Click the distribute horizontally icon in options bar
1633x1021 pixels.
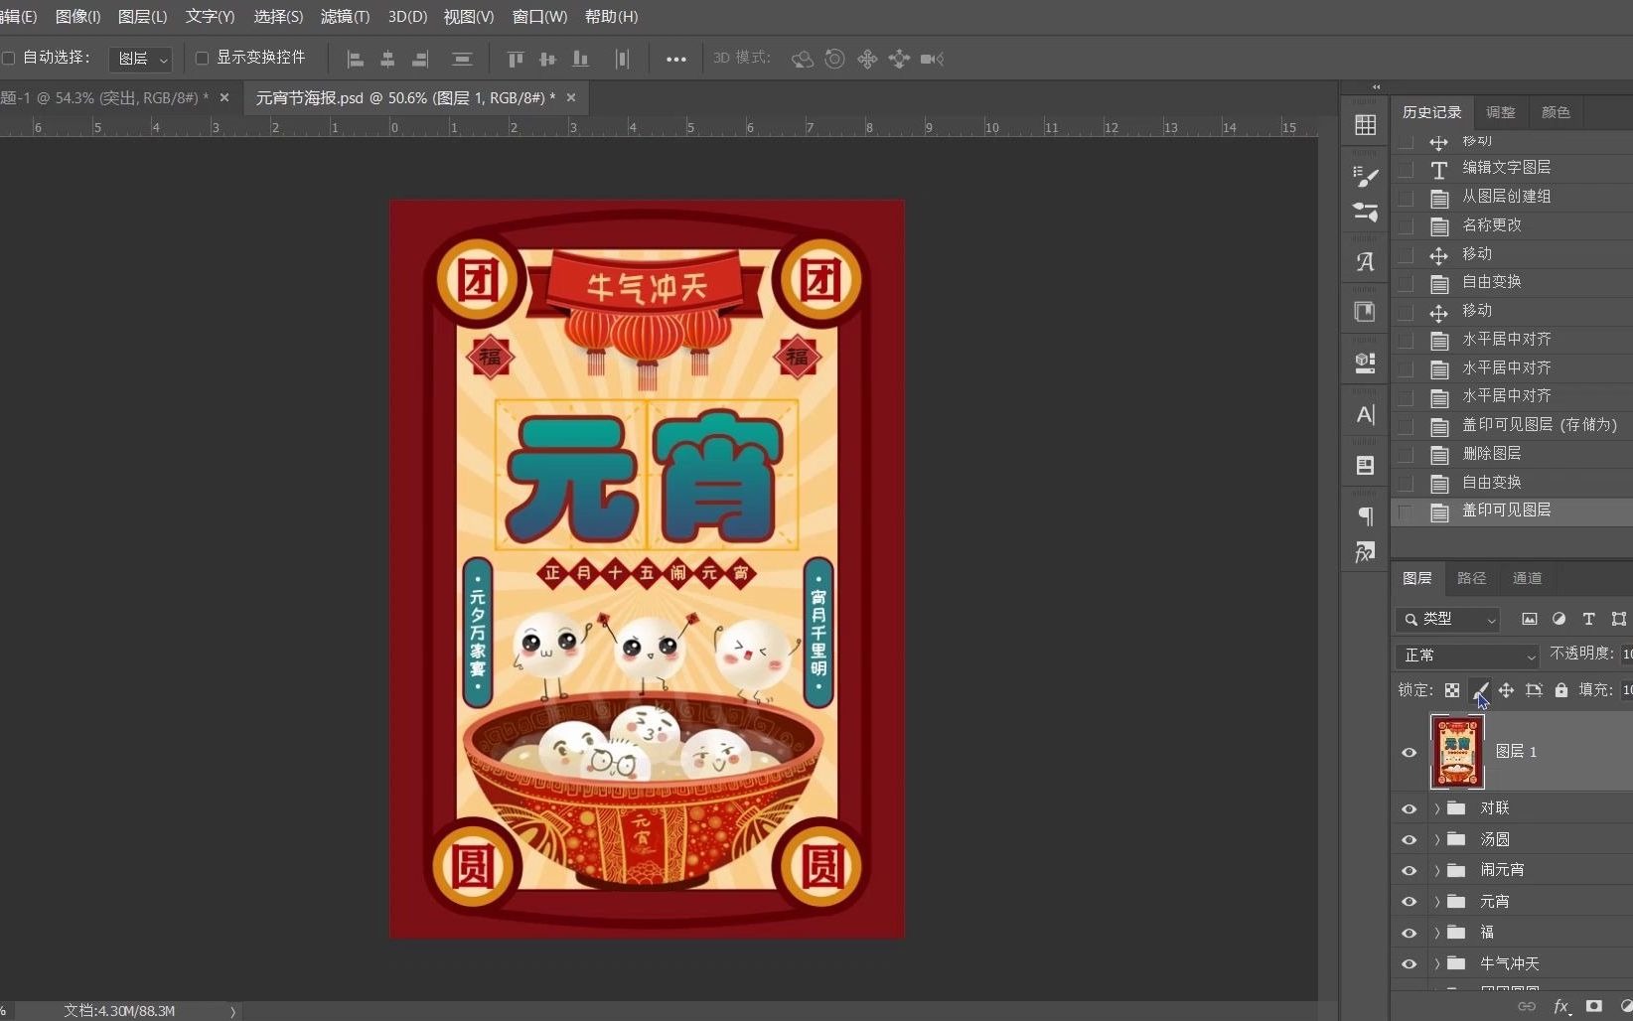pyautogui.click(x=622, y=59)
